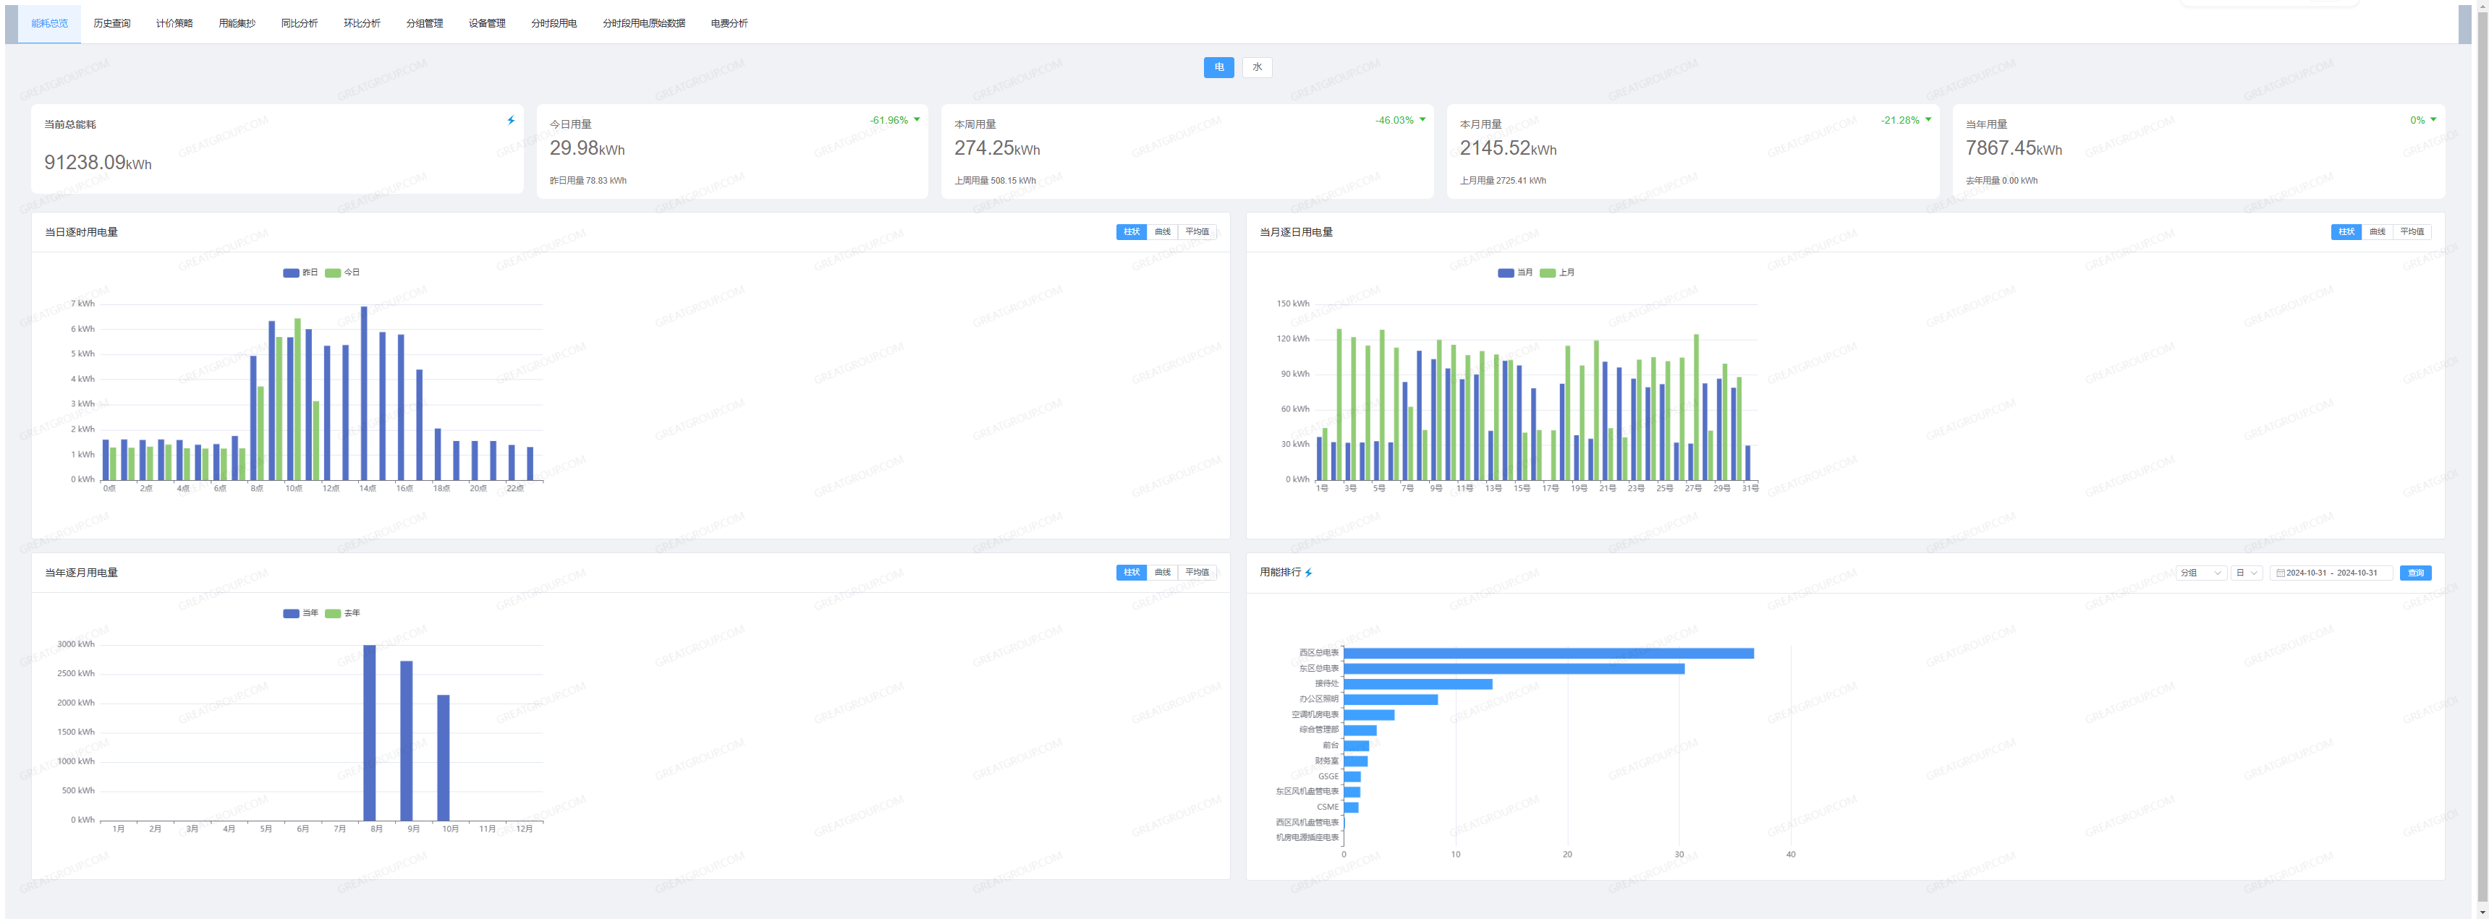Click green down-arrow beside -21.28%
This screenshot has width=2489, height=919.
(1928, 120)
